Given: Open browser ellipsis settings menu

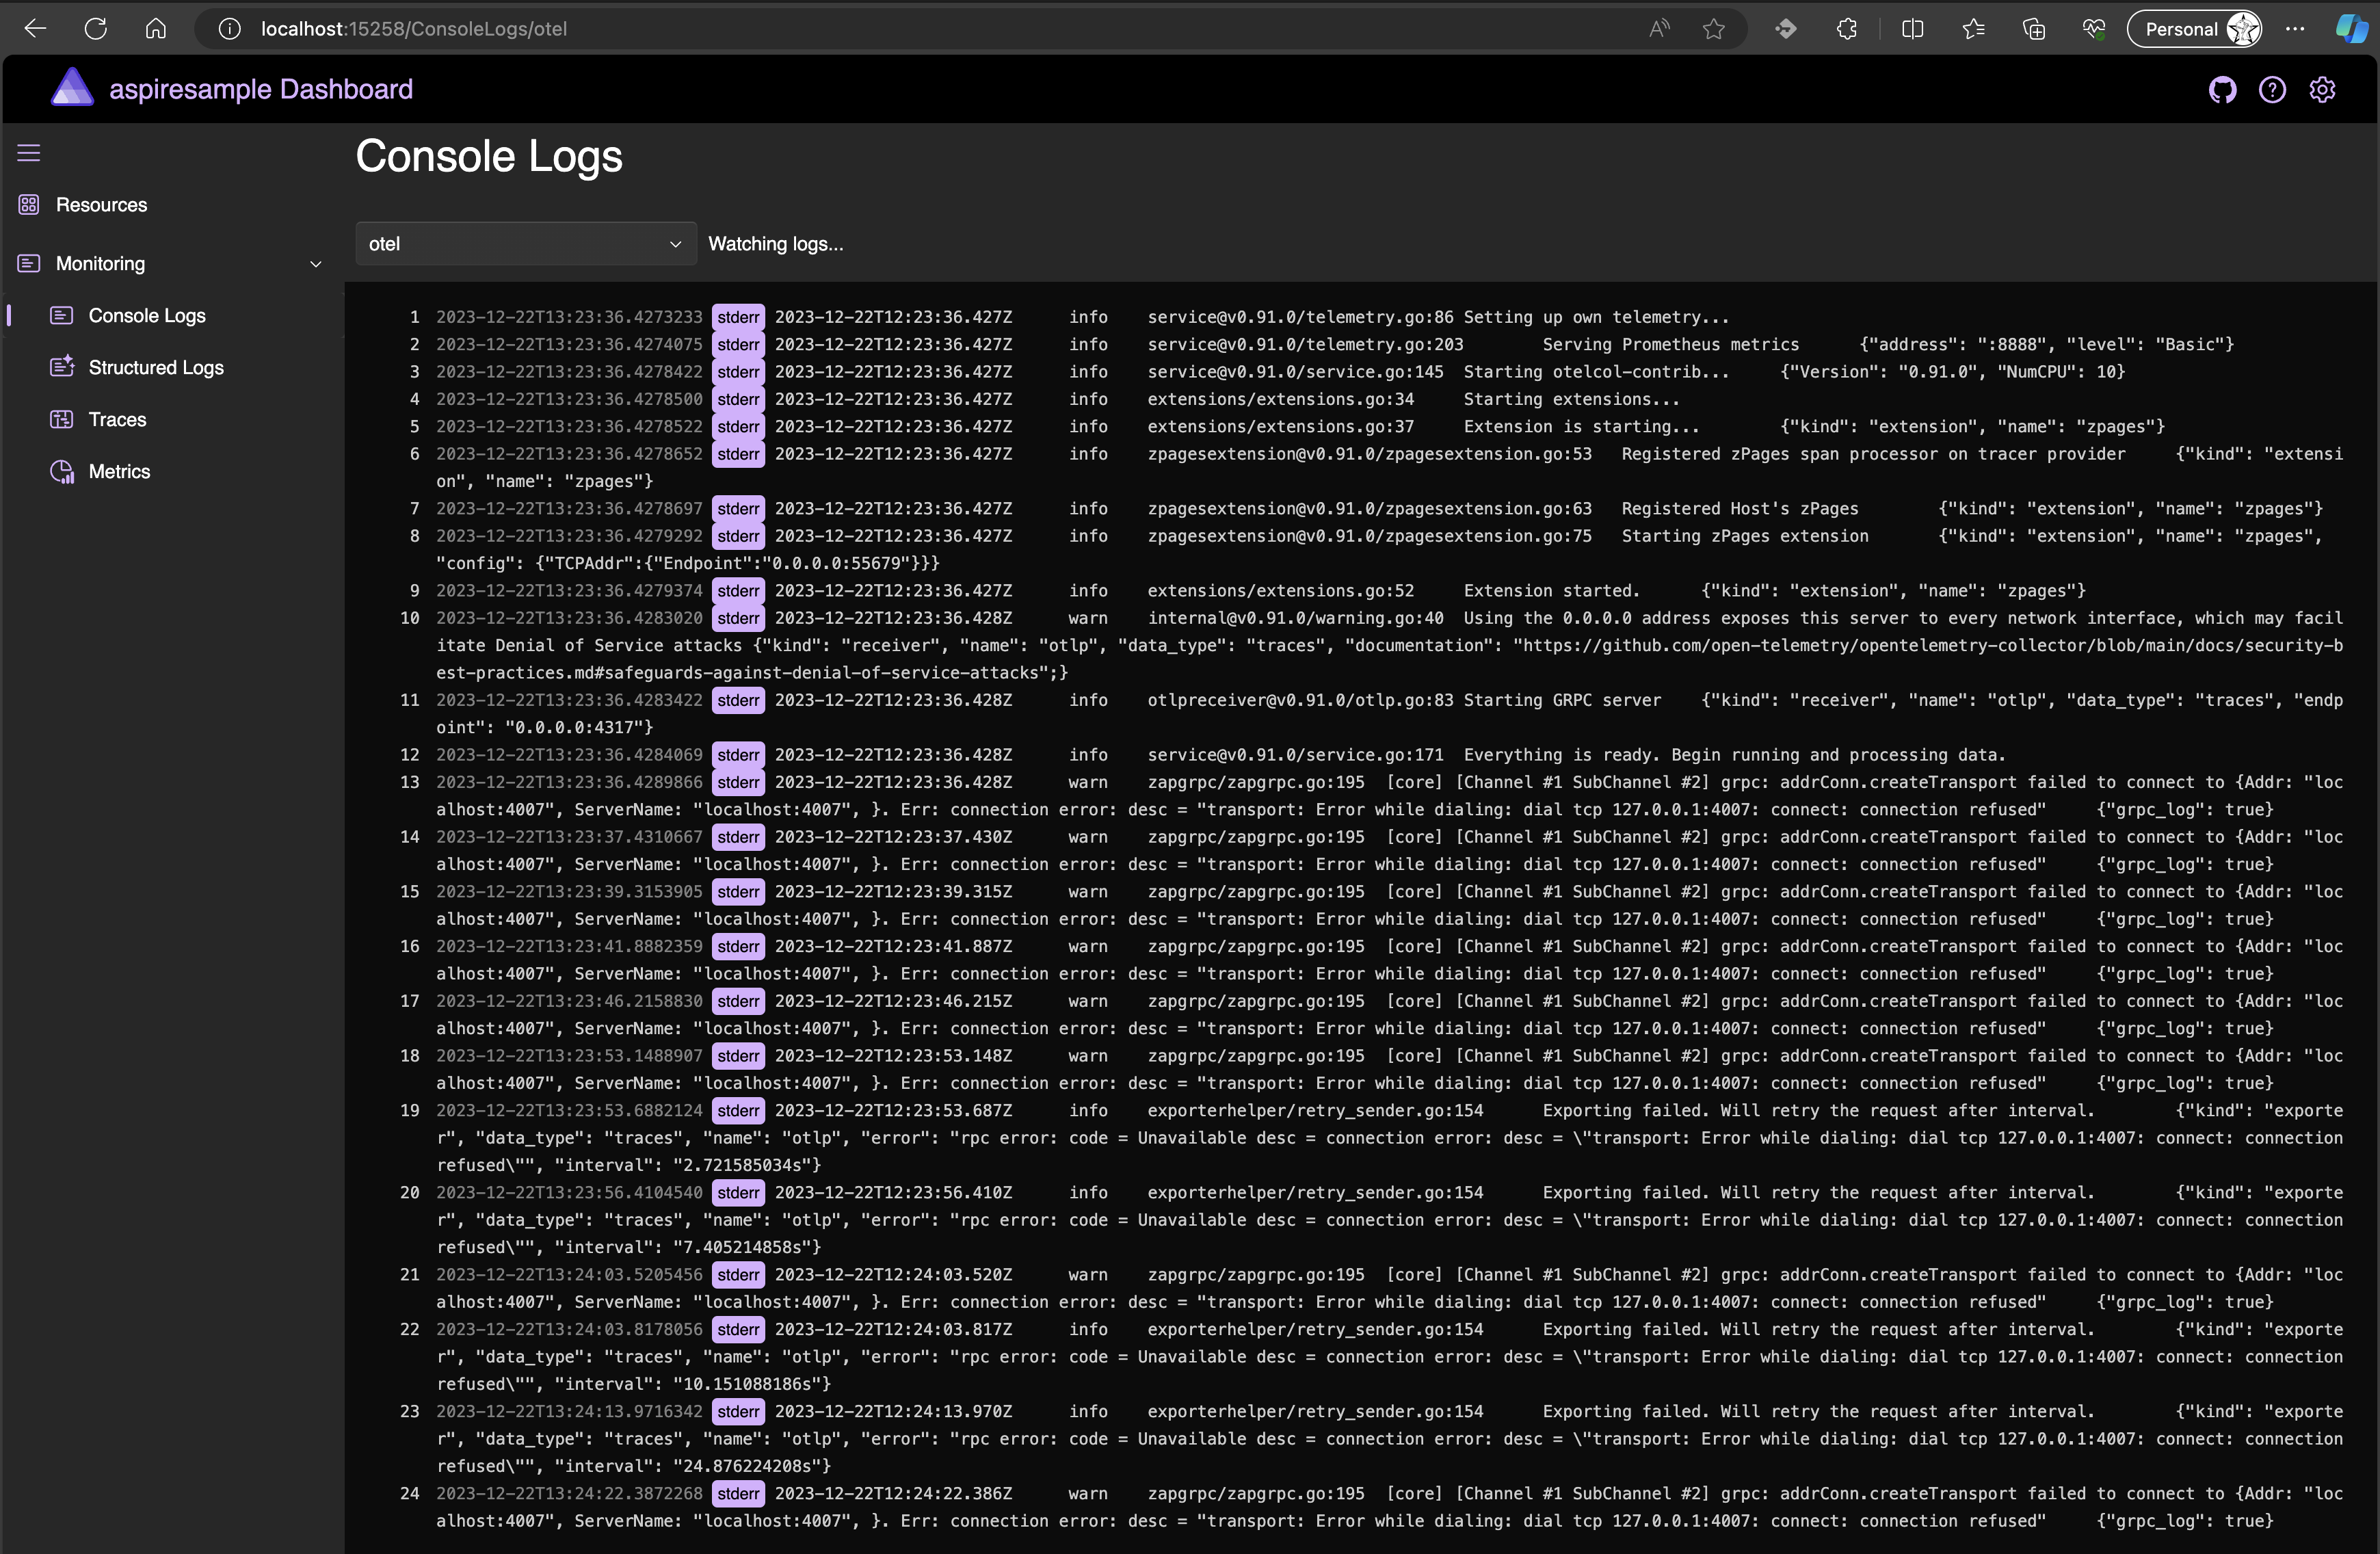Looking at the screenshot, I should tap(2295, 29).
